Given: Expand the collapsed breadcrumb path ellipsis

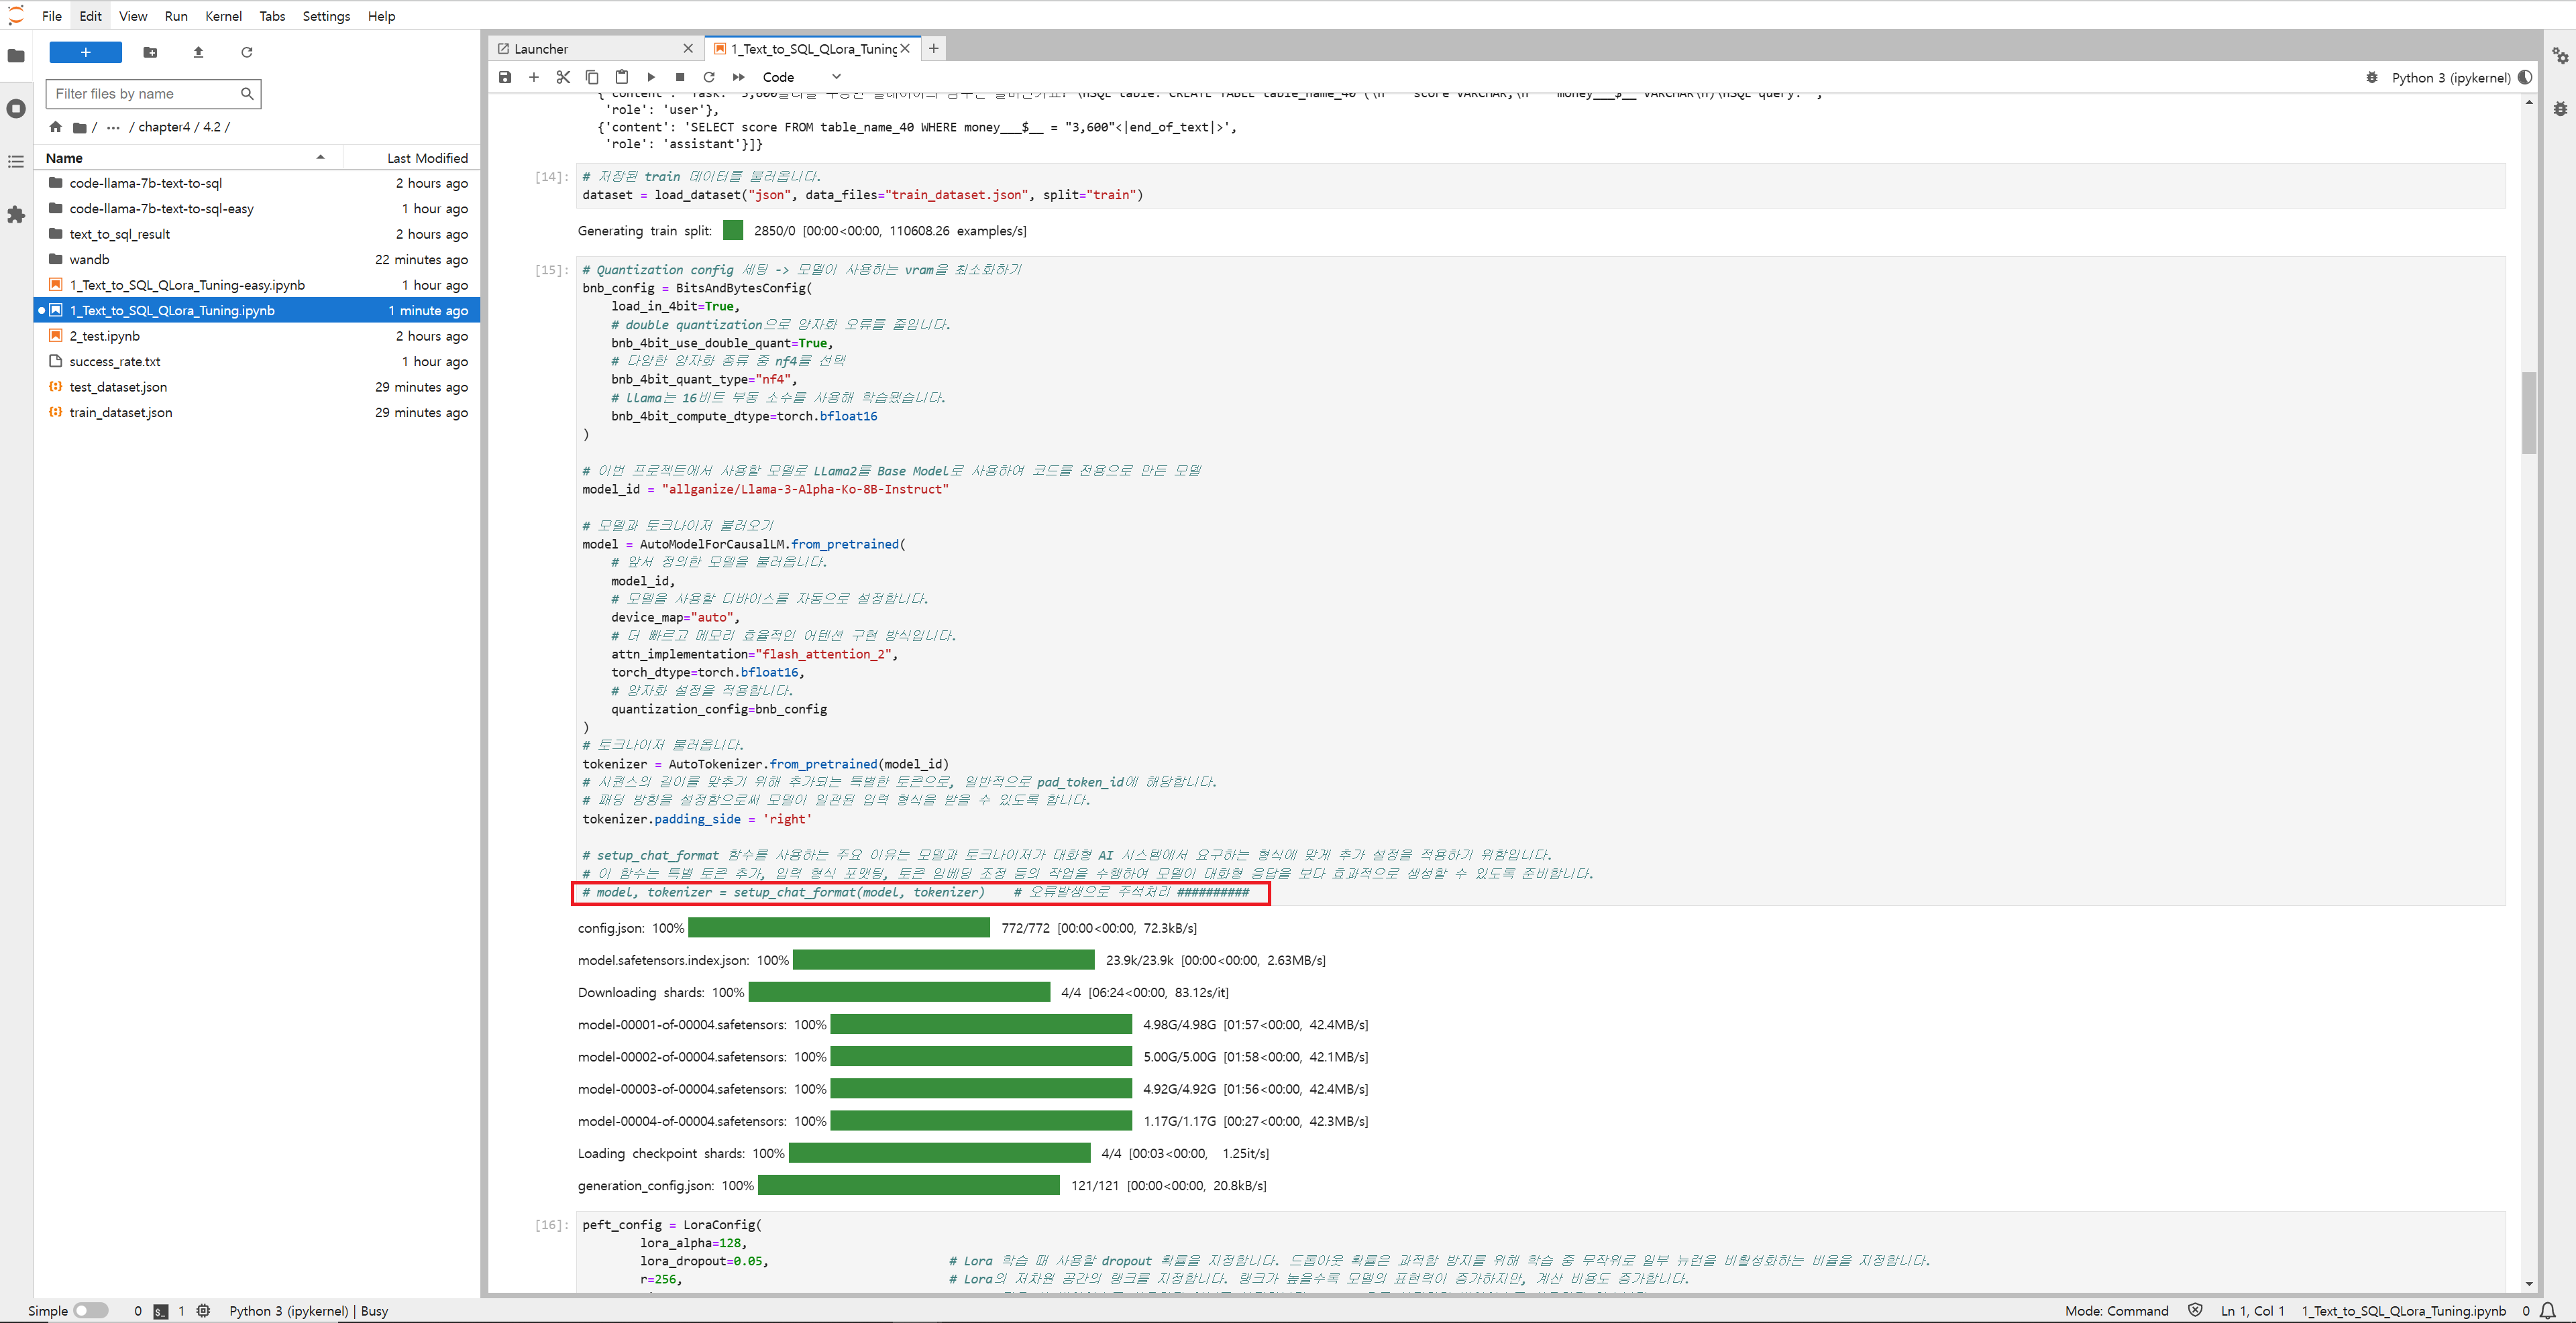Looking at the screenshot, I should (113, 127).
